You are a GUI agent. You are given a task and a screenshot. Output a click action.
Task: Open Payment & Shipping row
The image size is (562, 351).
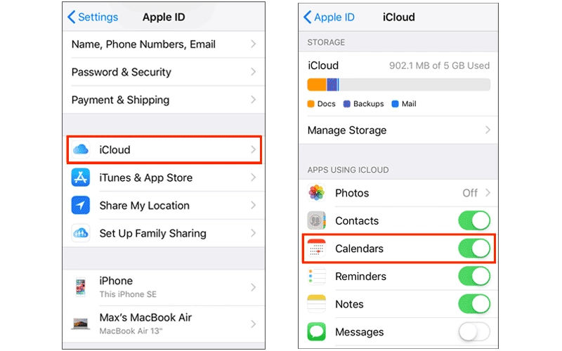tap(164, 100)
